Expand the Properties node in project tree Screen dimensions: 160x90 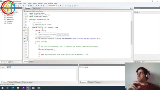tap(4, 17)
